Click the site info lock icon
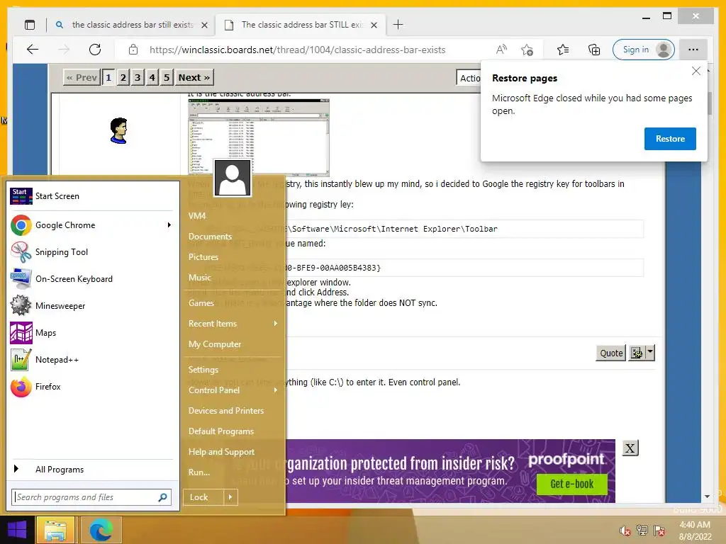The image size is (726, 544). 133,50
